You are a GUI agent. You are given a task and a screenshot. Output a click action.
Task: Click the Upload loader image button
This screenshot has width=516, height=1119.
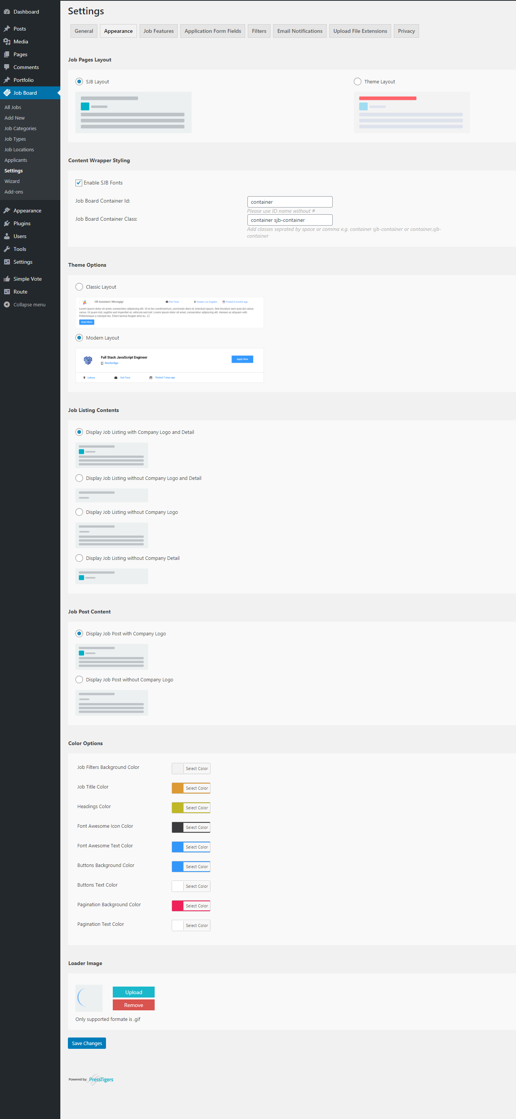[x=134, y=992]
